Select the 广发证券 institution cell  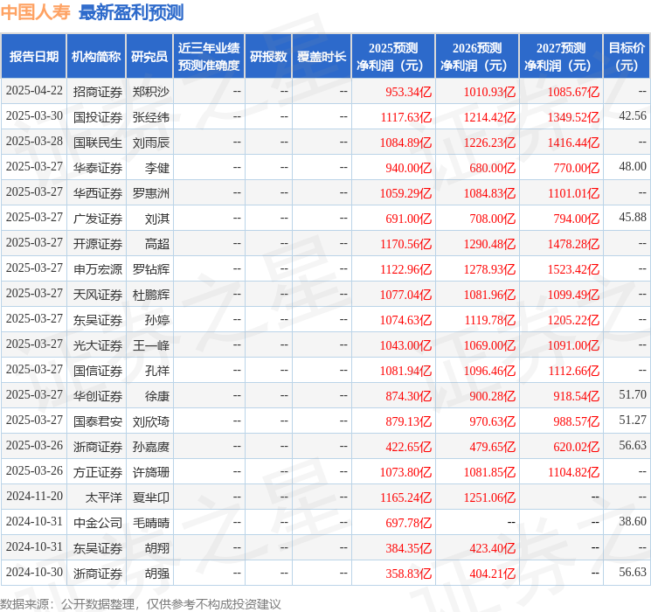98,219
